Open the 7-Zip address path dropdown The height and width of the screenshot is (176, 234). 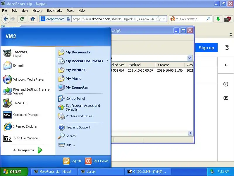pyautogui.click(x=190, y=58)
